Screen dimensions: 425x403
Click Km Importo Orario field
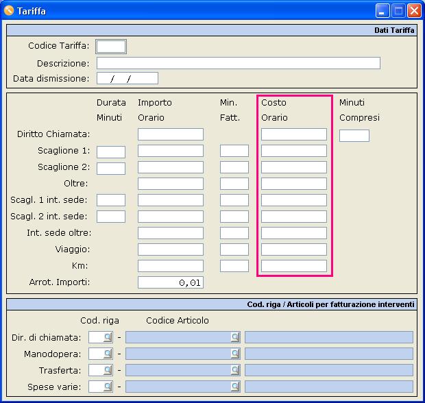pyautogui.click(x=171, y=266)
